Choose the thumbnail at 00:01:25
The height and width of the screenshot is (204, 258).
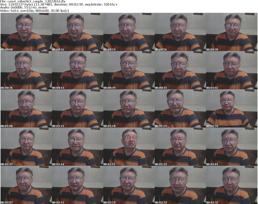(180, 109)
